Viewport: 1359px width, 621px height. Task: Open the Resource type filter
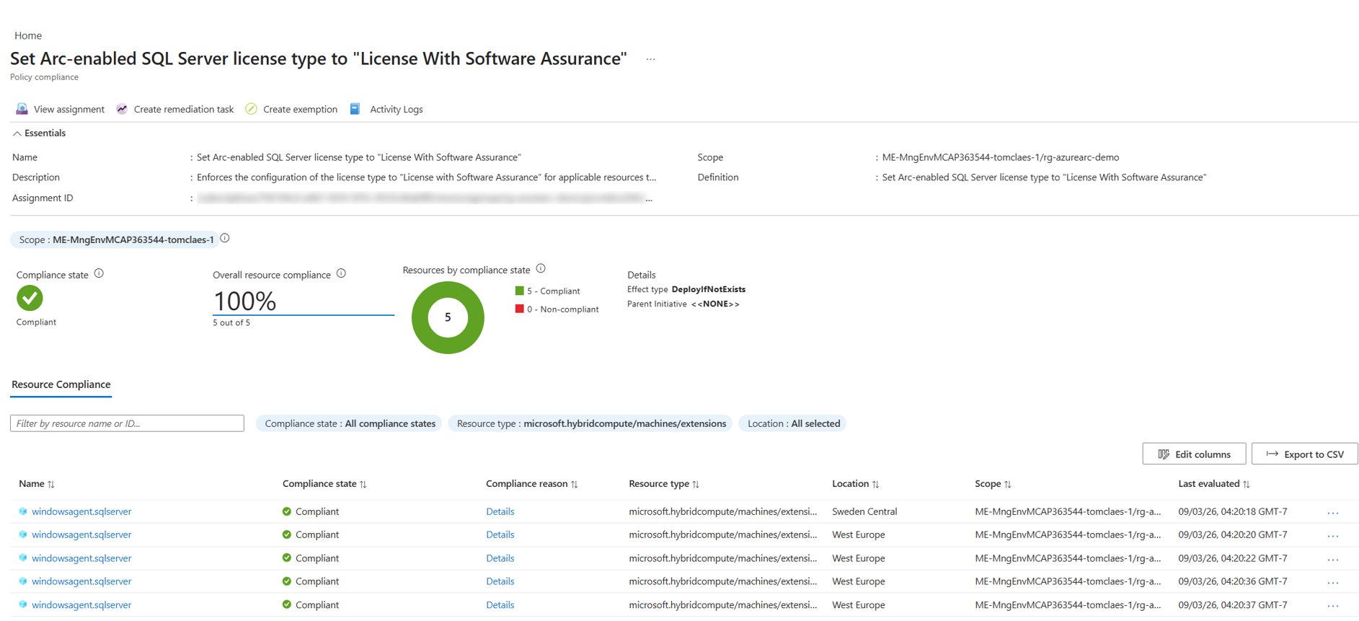click(590, 423)
